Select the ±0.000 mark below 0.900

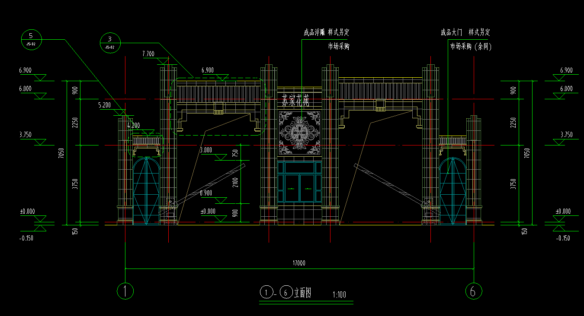[x=208, y=212]
